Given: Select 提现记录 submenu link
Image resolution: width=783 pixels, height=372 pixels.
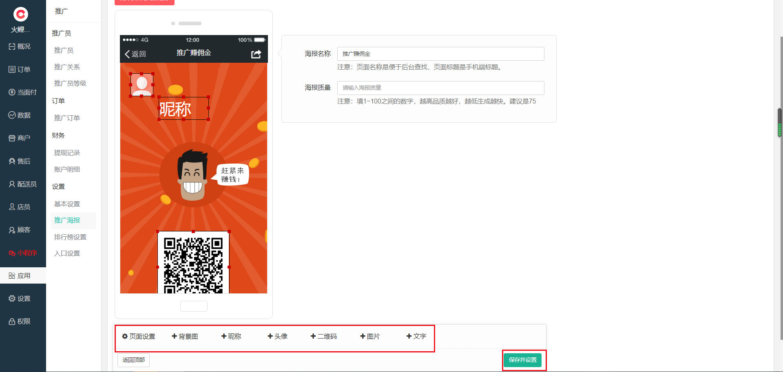Looking at the screenshot, I should tap(67, 152).
